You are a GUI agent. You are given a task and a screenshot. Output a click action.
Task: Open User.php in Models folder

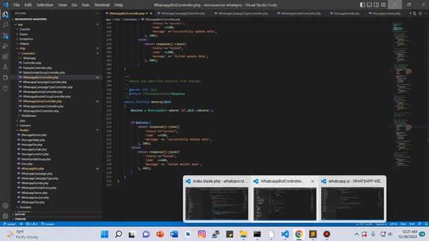pos(27,164)
